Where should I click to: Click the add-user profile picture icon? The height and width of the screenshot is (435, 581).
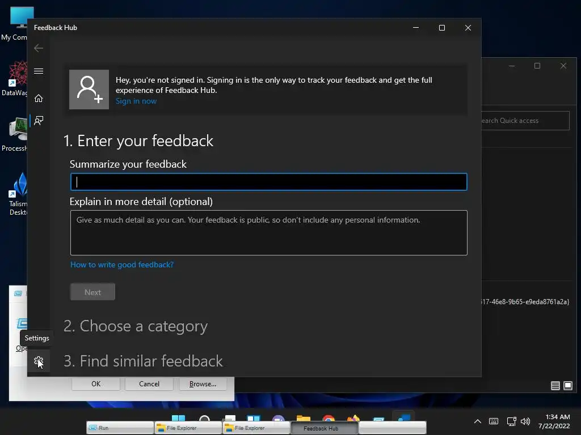(89, 89)
